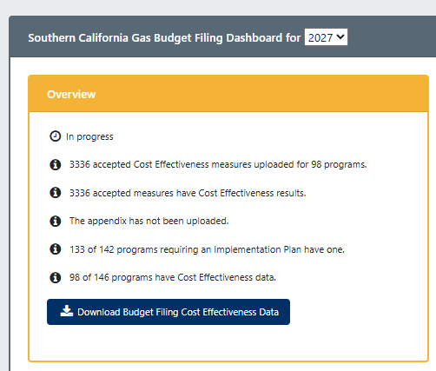
Task: Click the Overview panel header
Action: point(228,94)
